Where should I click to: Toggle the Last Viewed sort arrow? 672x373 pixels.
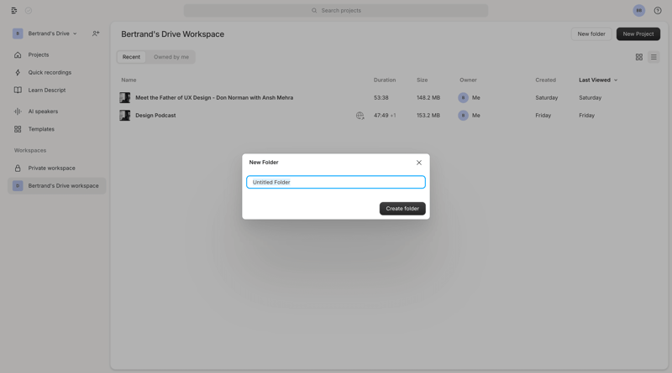coord(616,80)
